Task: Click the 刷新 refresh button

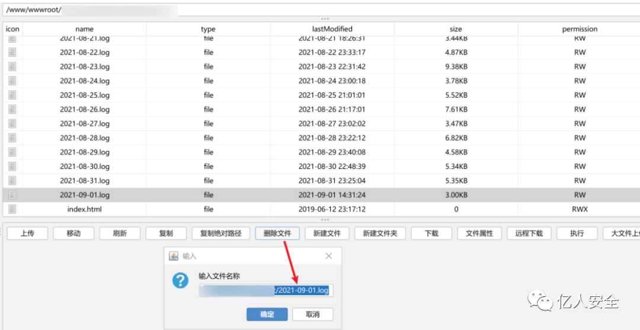Action: 120,233
